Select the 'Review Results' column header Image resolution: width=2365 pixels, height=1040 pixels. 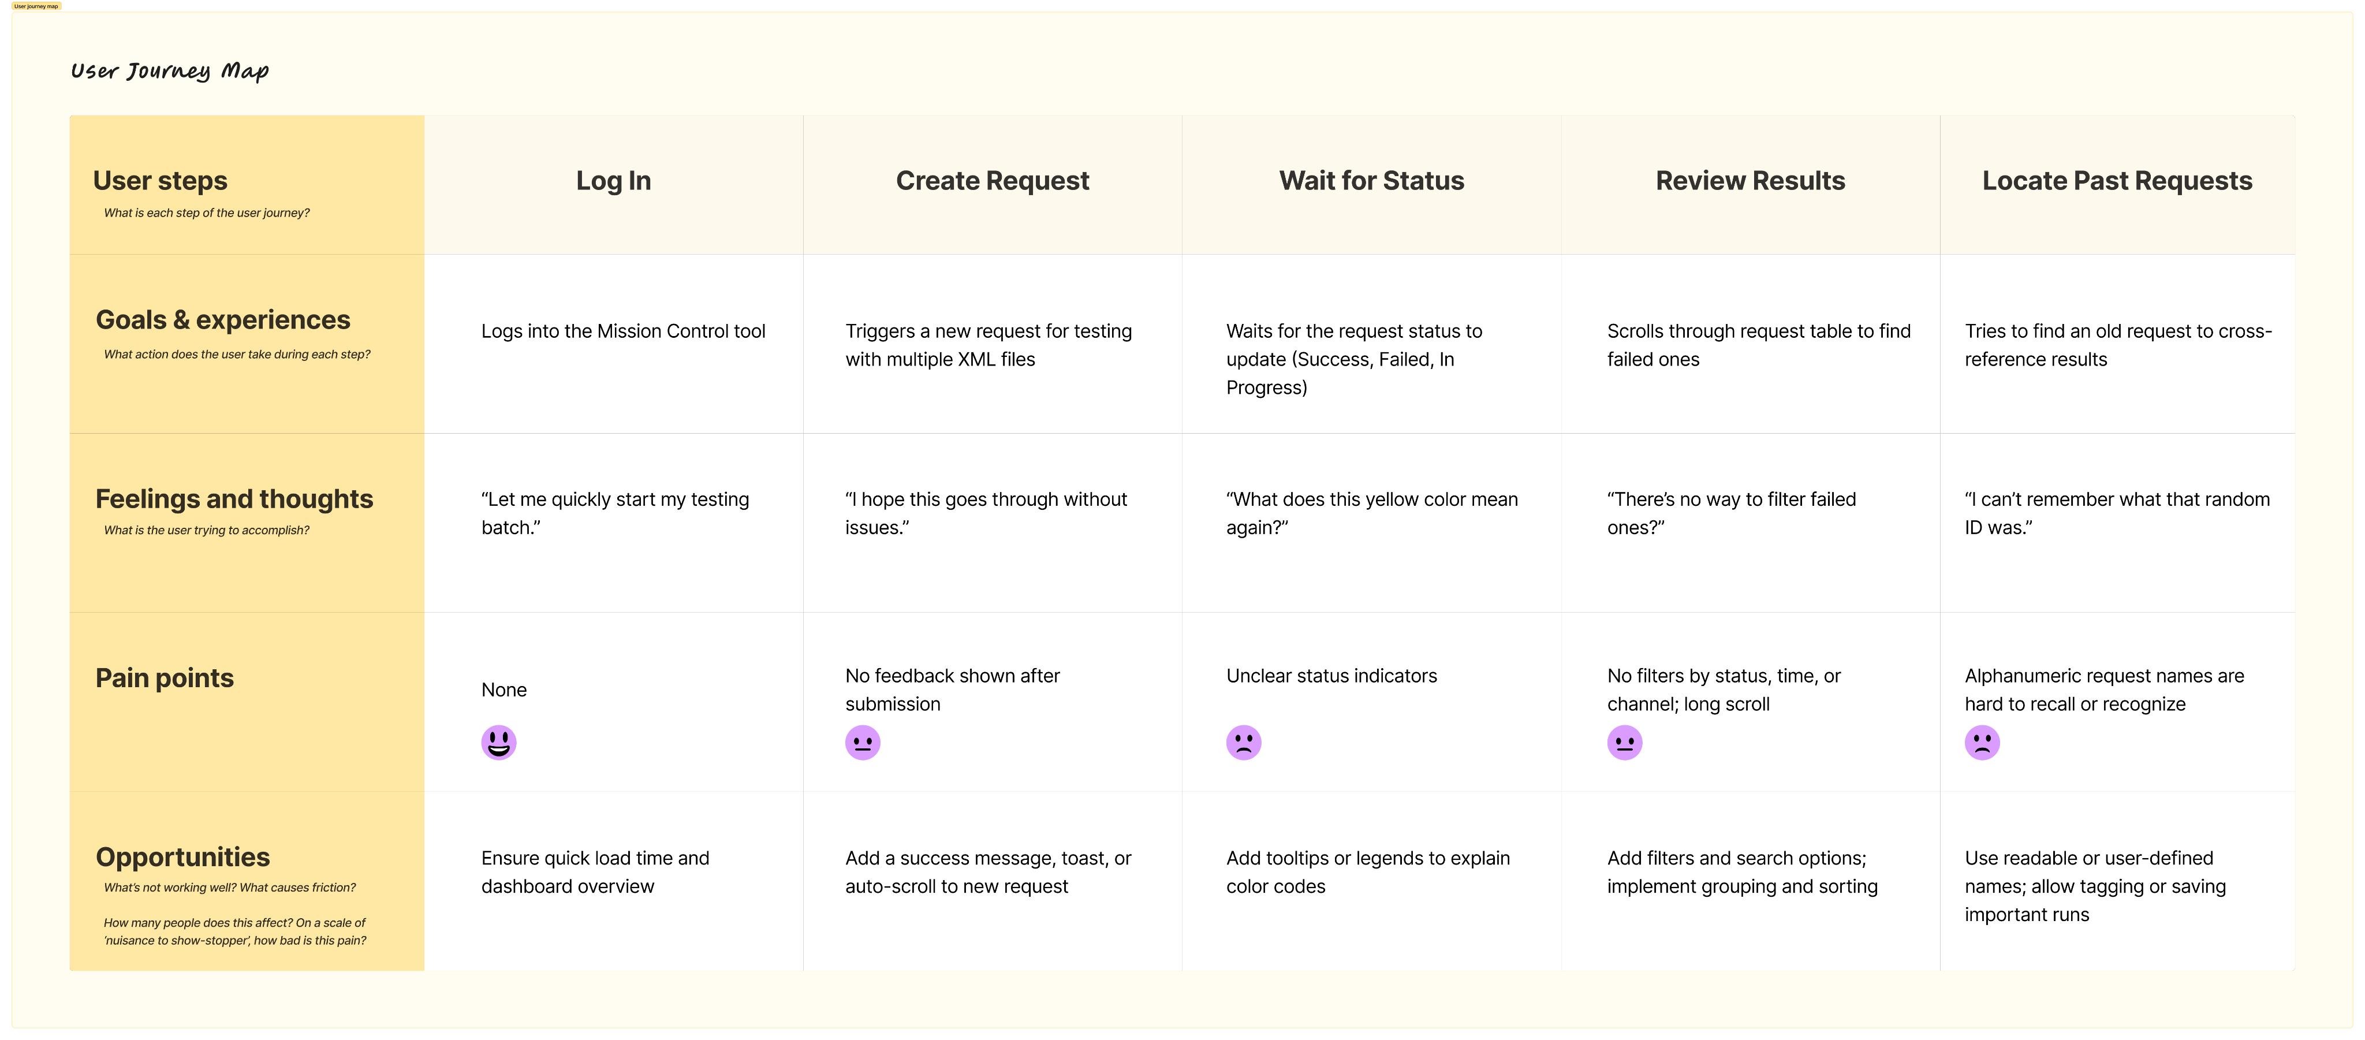click(x=1750, y=181)
